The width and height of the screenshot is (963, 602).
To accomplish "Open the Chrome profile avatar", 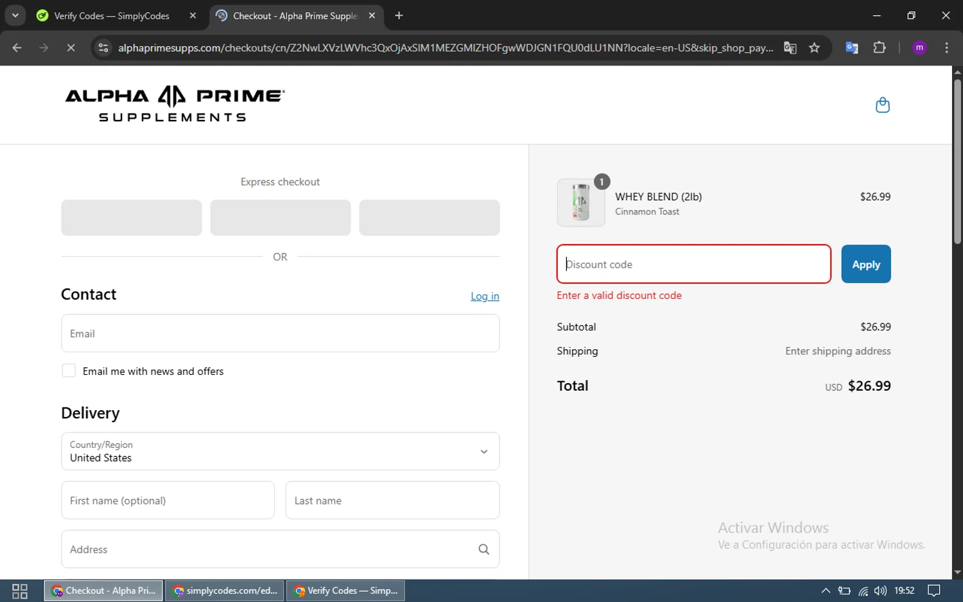I will [919, 47].
